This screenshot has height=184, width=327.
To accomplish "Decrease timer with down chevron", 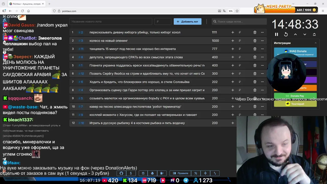I will pyautogui.click(x=305, y=34).
